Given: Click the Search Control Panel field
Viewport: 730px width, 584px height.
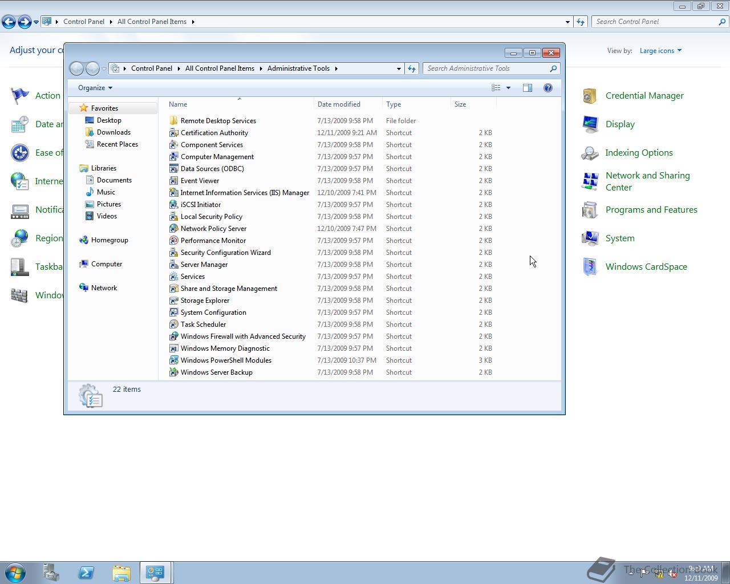Looking at the screenshot, I should [x=660, y=22].
